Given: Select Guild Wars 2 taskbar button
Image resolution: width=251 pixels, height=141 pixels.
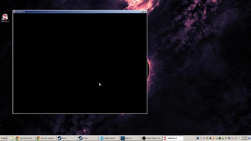Looking at the screenshot, I should (173, 138).
